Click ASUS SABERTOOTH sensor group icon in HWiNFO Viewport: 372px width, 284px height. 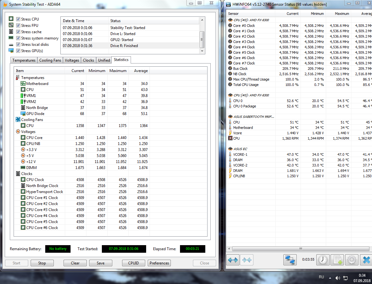click(x=230, y=117)
